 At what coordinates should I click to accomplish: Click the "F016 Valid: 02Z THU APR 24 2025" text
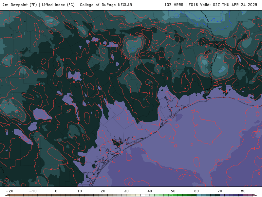223,5
